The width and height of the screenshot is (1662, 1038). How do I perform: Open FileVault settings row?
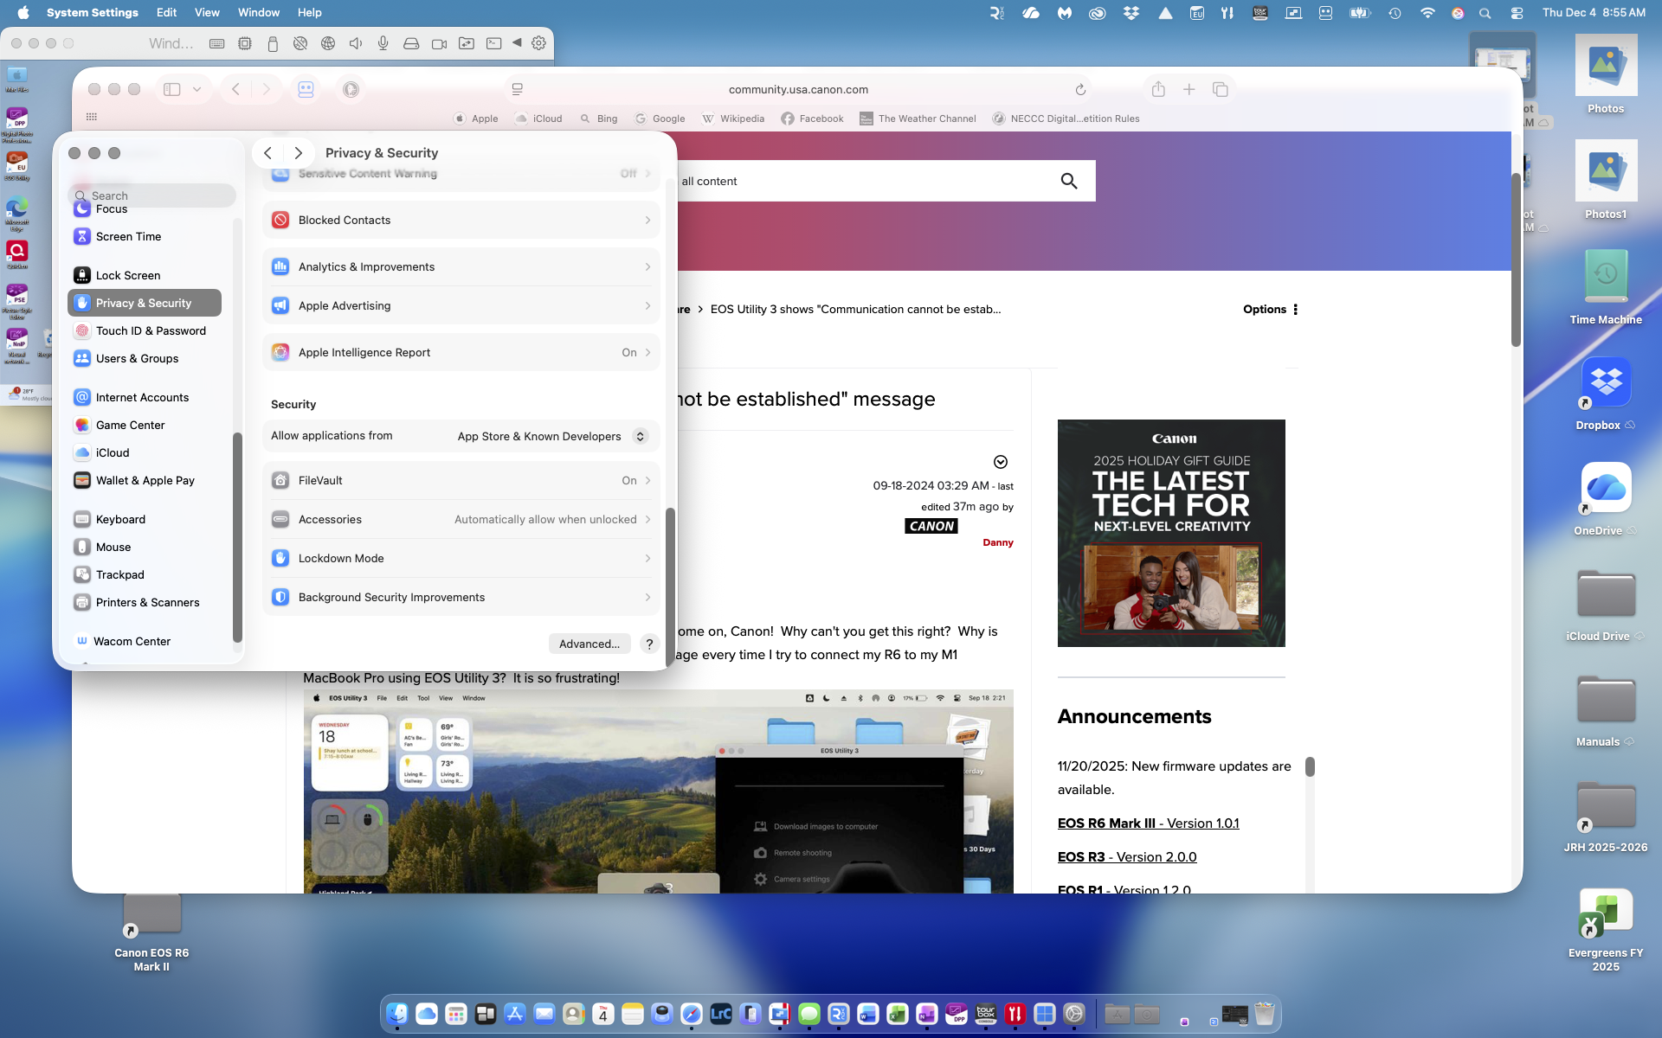click(461, 480)
